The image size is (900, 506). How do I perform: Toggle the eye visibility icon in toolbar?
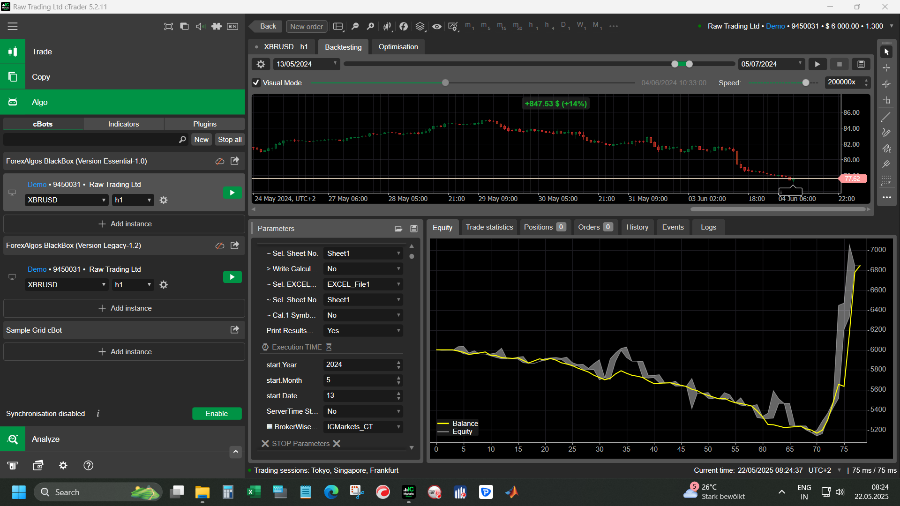point(436,26)
